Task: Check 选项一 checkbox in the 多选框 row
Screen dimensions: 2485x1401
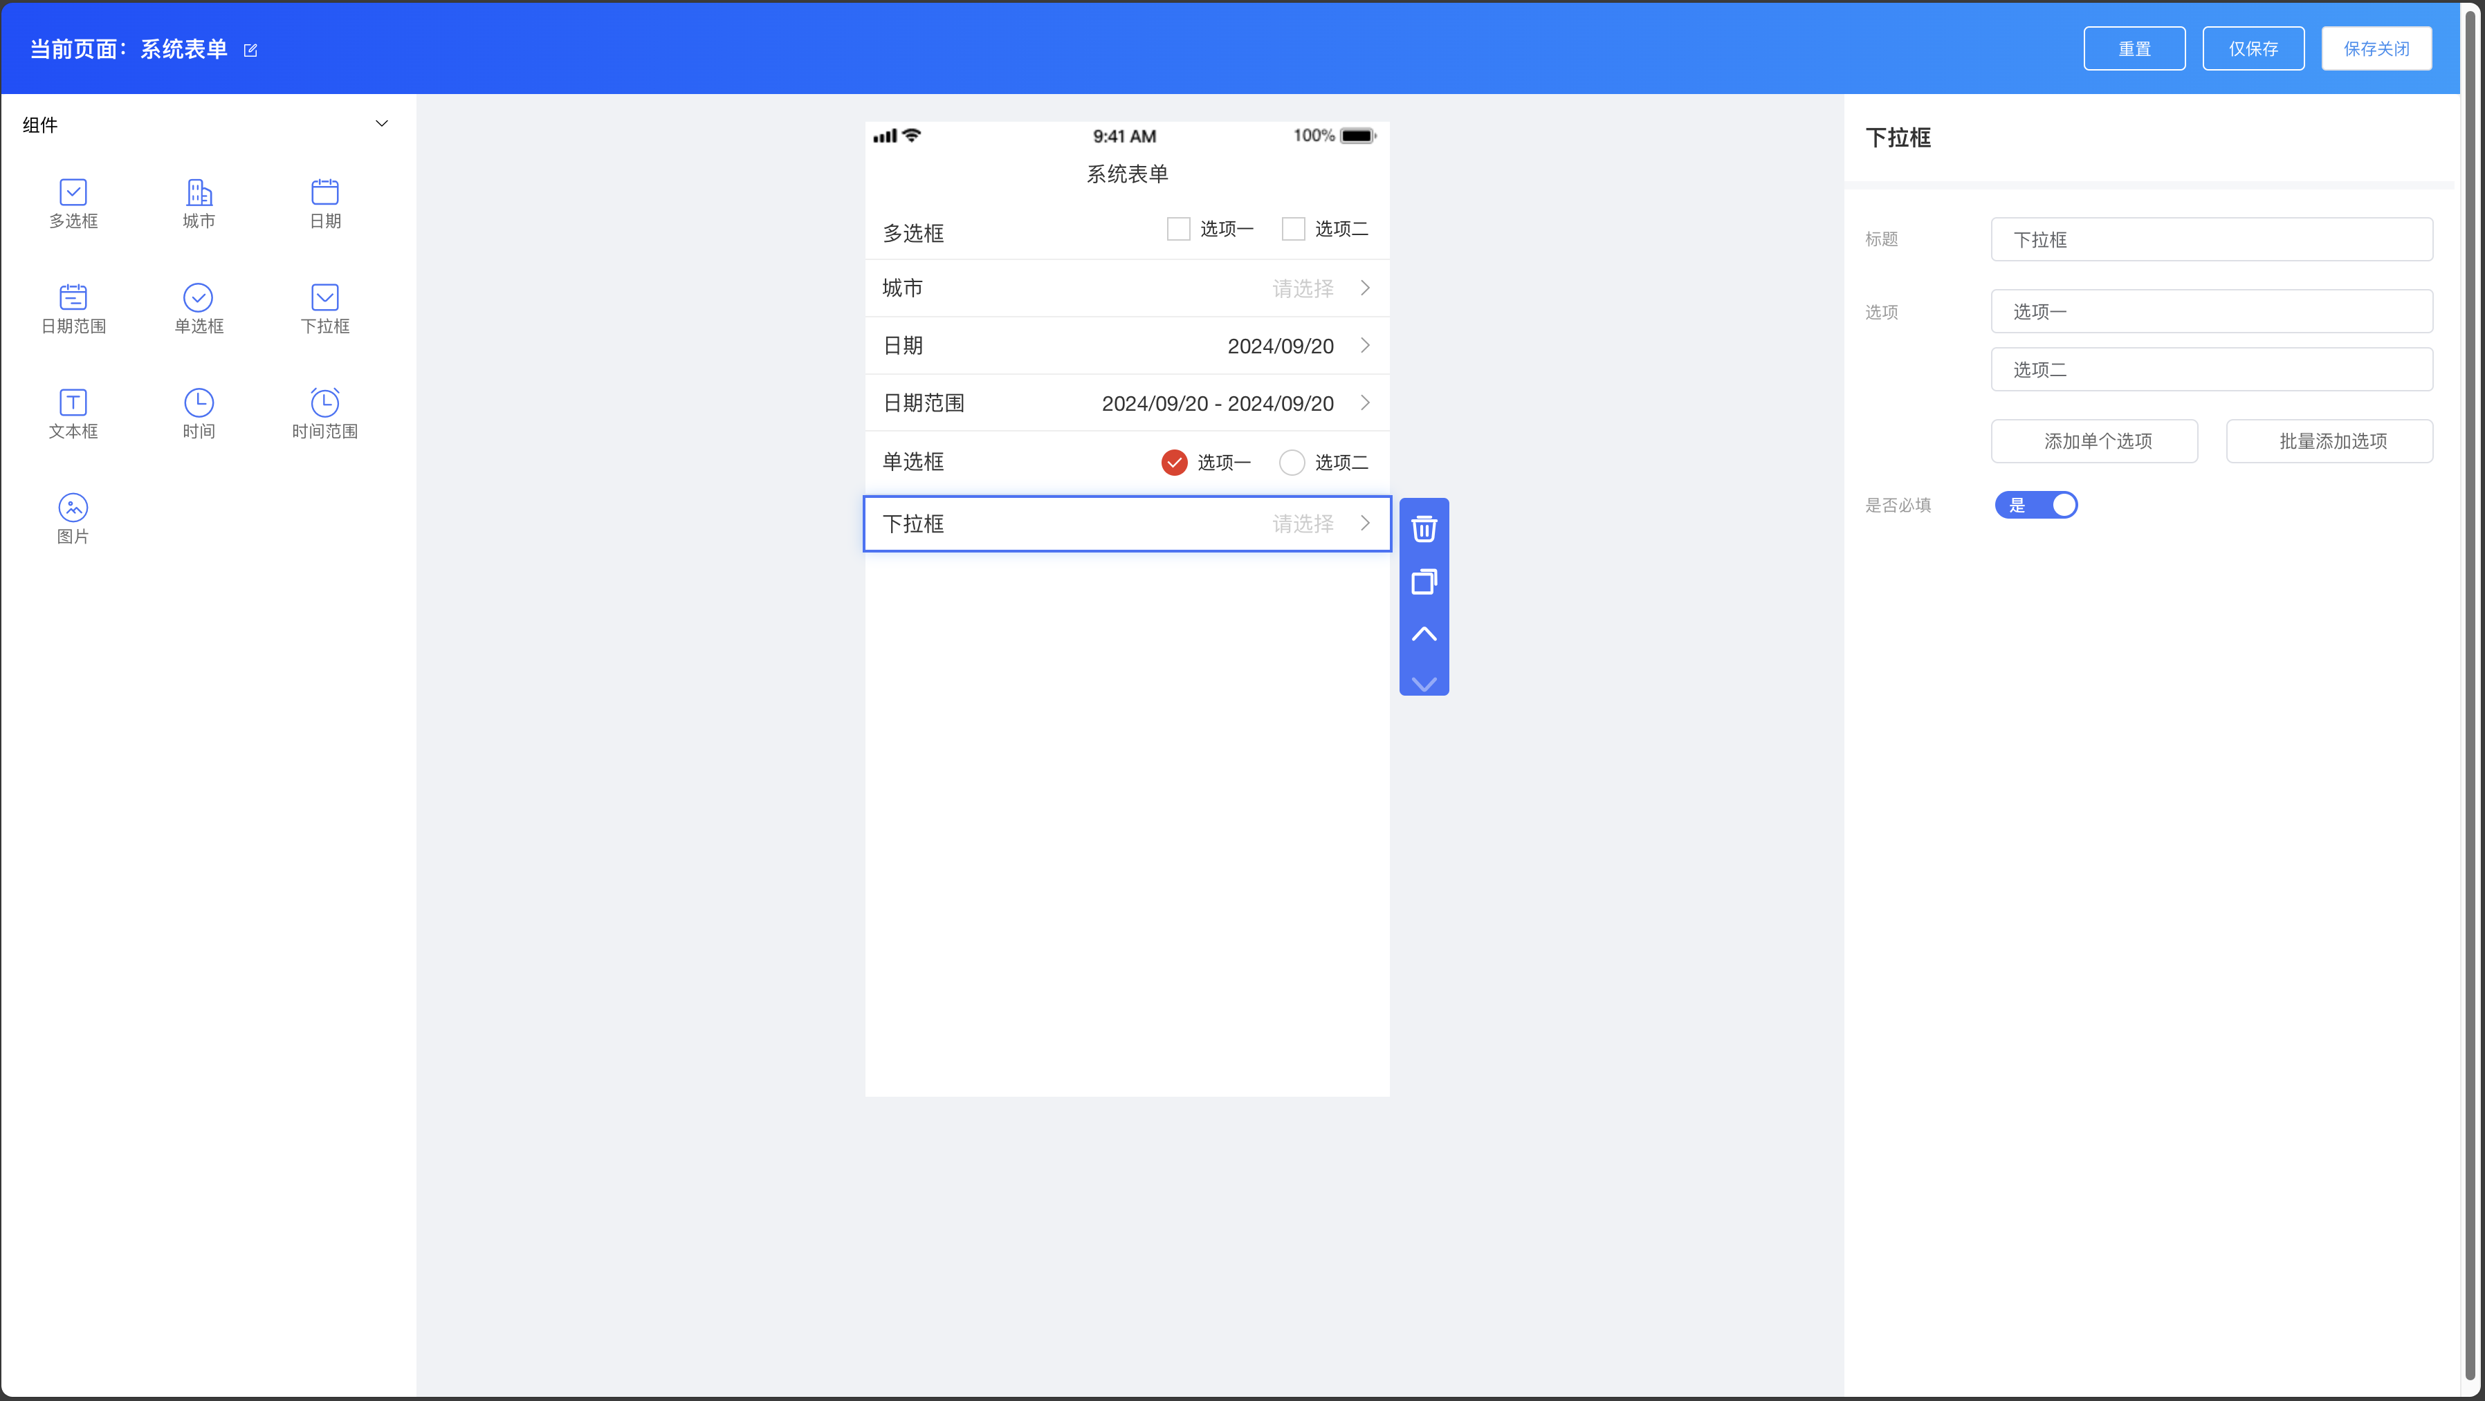Action: coord(1178,228)
